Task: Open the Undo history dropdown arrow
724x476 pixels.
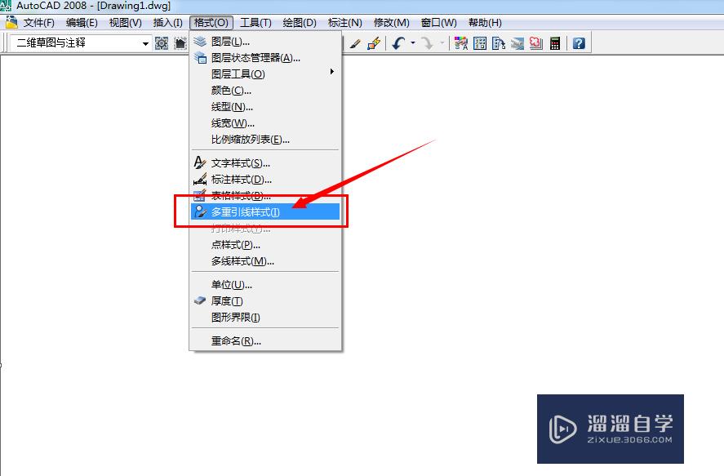Action: click(411, 42)
